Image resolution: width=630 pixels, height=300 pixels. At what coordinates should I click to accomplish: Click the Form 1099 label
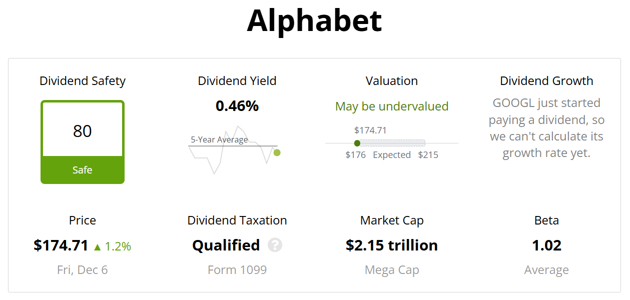coord(237,270)
